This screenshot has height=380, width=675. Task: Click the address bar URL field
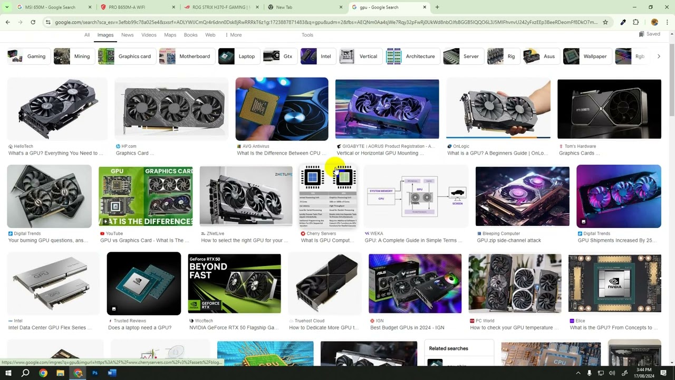[326, 22]
